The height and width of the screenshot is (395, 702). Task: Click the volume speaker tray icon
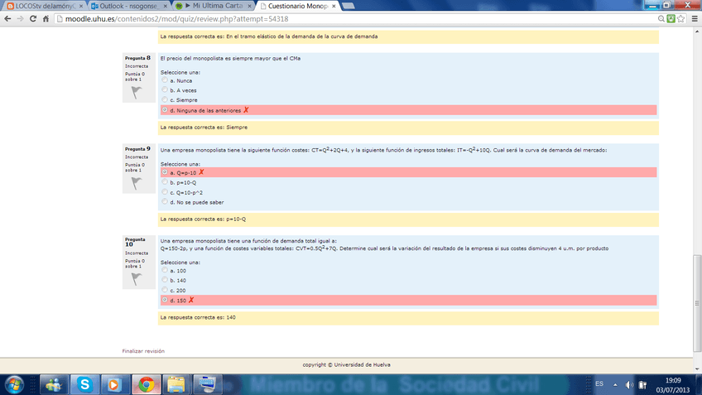629,385
